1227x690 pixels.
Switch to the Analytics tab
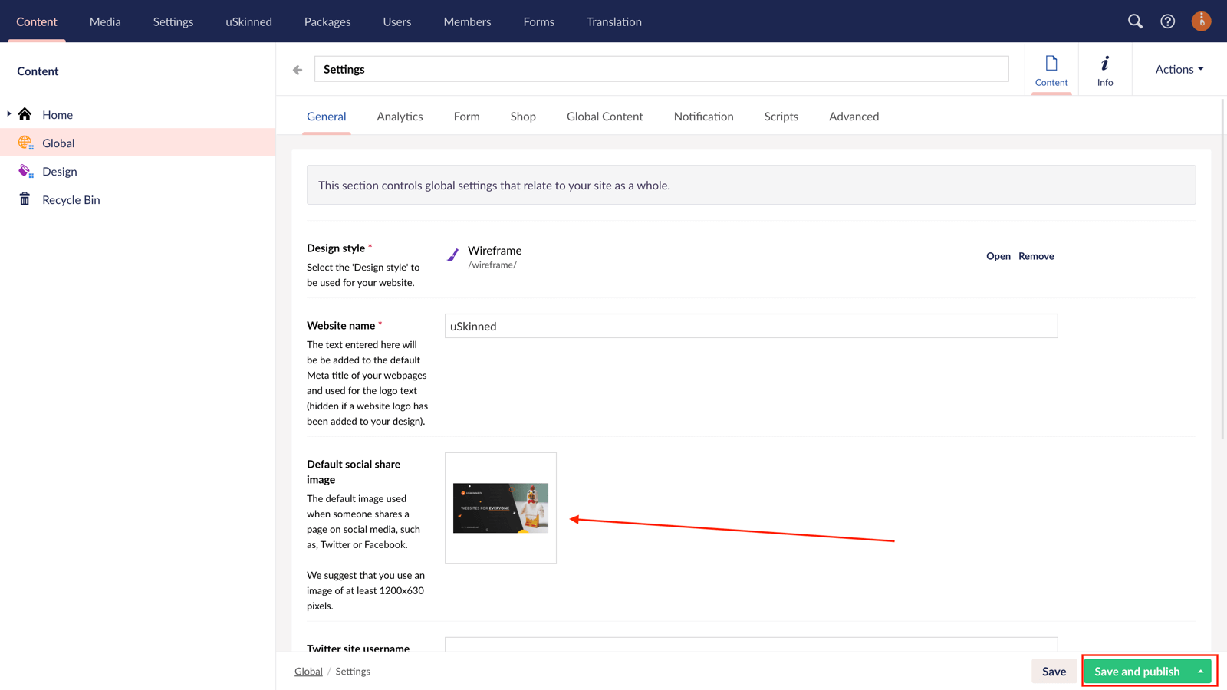[x=400, y=116]
